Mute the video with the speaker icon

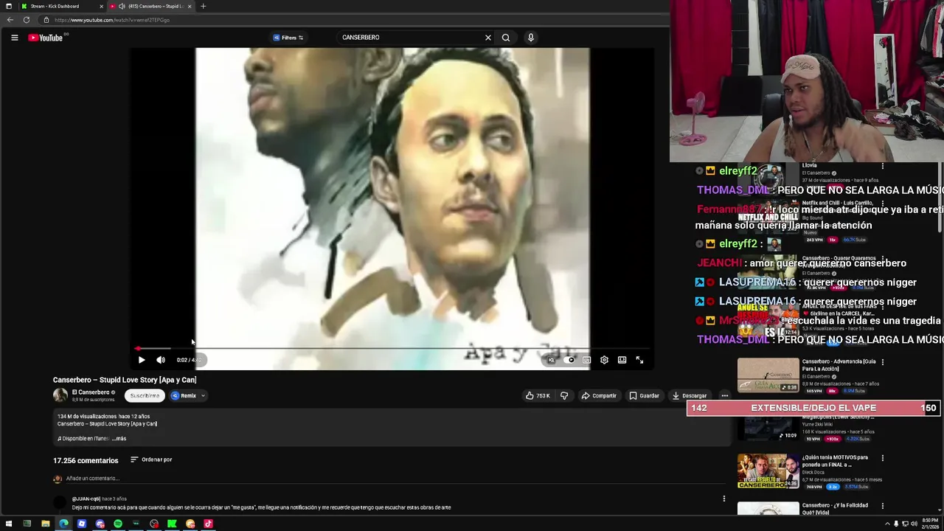tap(161, 360)
